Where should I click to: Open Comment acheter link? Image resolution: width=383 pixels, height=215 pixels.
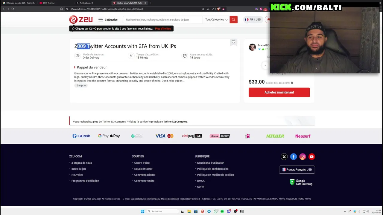pyautogui.click(x=145, y=175)
